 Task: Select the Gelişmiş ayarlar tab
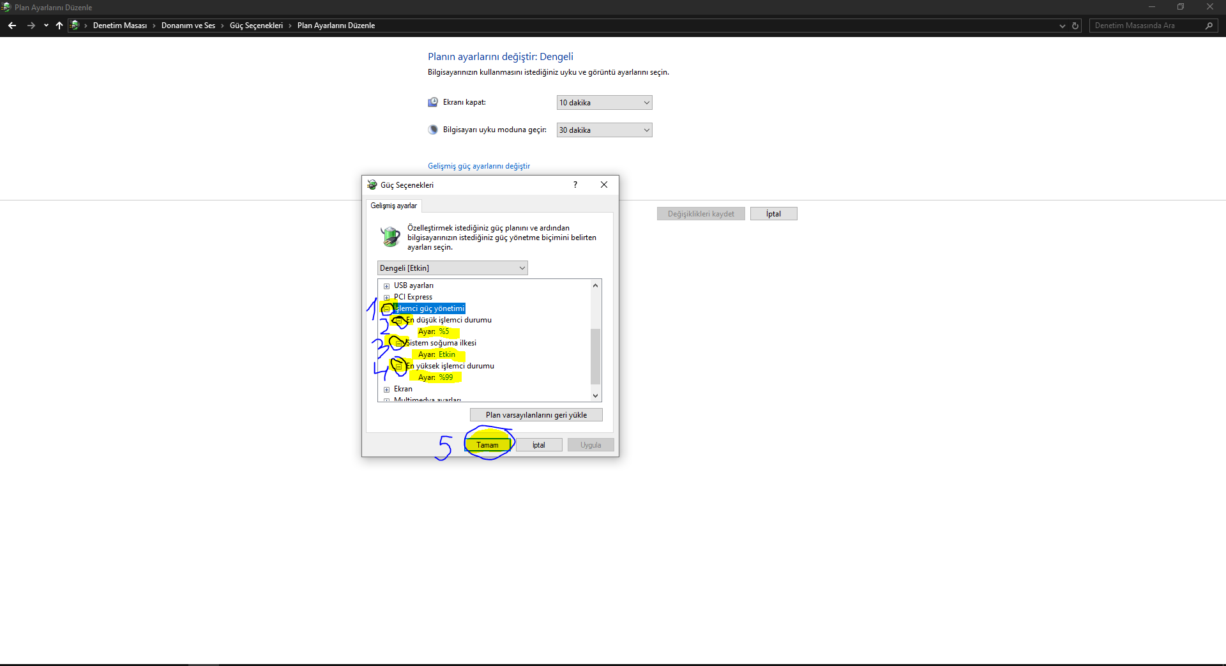tap(394, 206)
